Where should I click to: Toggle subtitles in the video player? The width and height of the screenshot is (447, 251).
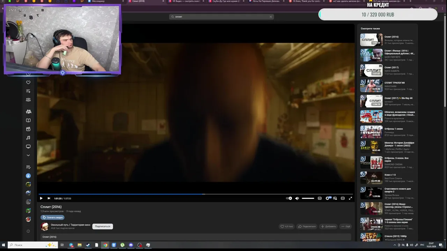tap(320, 198)
